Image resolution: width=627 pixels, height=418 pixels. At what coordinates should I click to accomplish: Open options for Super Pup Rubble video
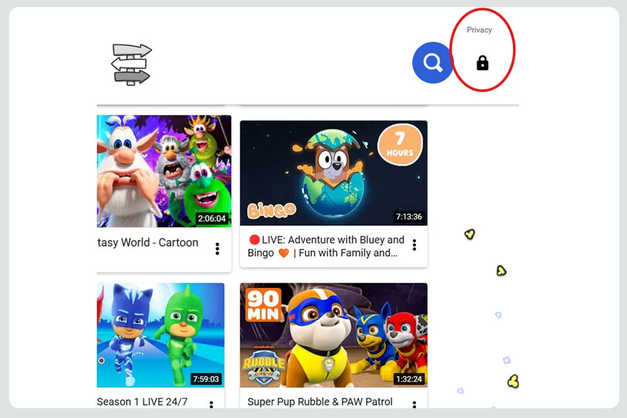click(x=415, y=404)
